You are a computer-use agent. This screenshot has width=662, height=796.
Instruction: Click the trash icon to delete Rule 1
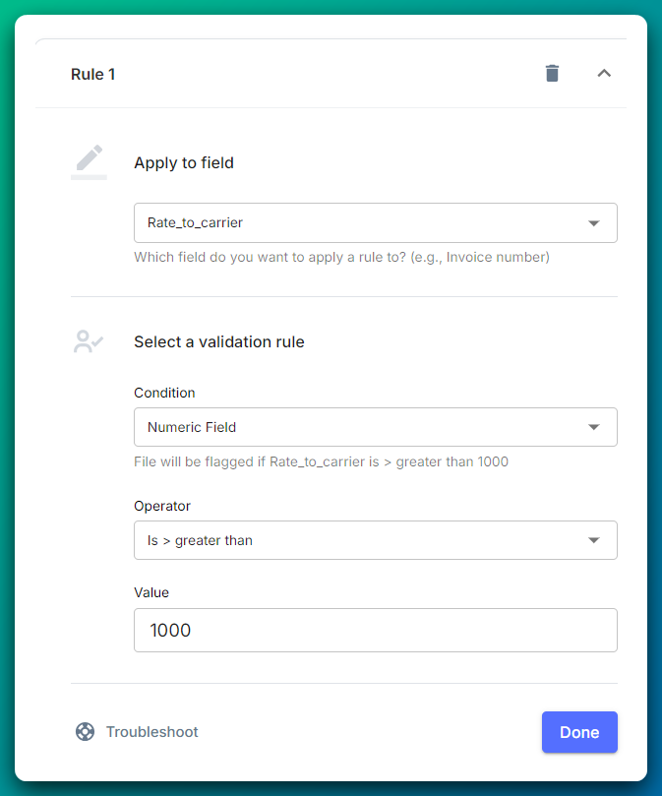[x=552, y=74]
